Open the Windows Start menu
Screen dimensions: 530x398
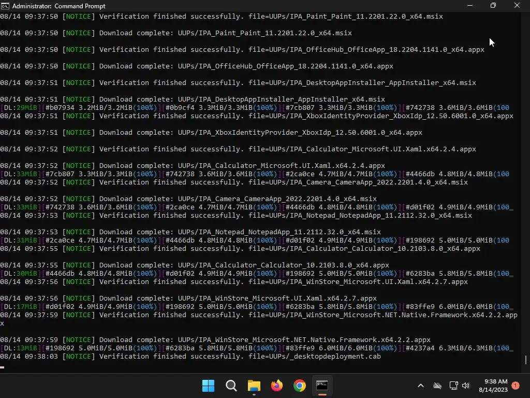click(x=208, y=386)
